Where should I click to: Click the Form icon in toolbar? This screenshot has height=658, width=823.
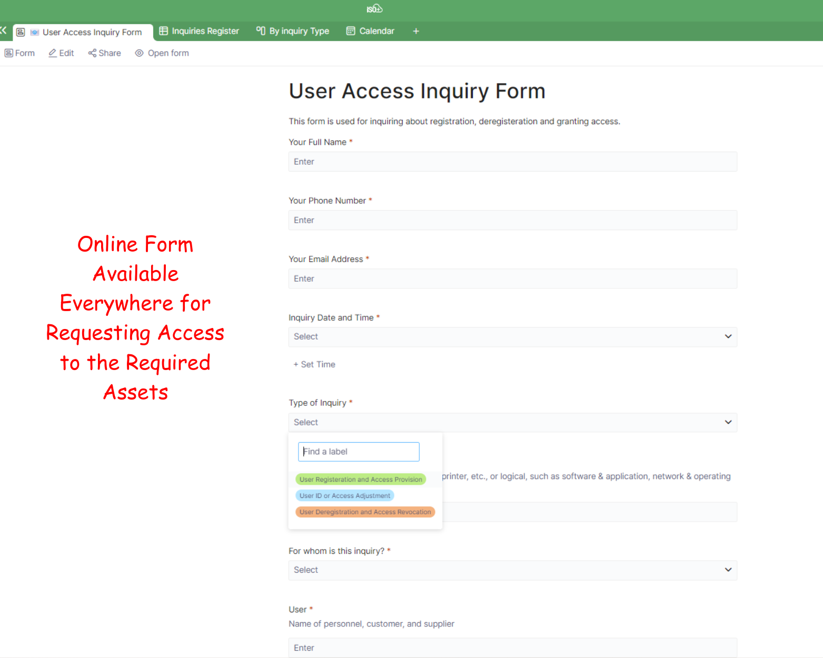(9, 53)
